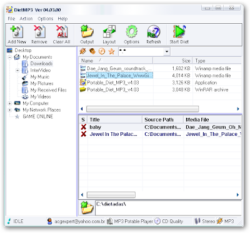Click the brown spiral icon in filter bar

92,51
